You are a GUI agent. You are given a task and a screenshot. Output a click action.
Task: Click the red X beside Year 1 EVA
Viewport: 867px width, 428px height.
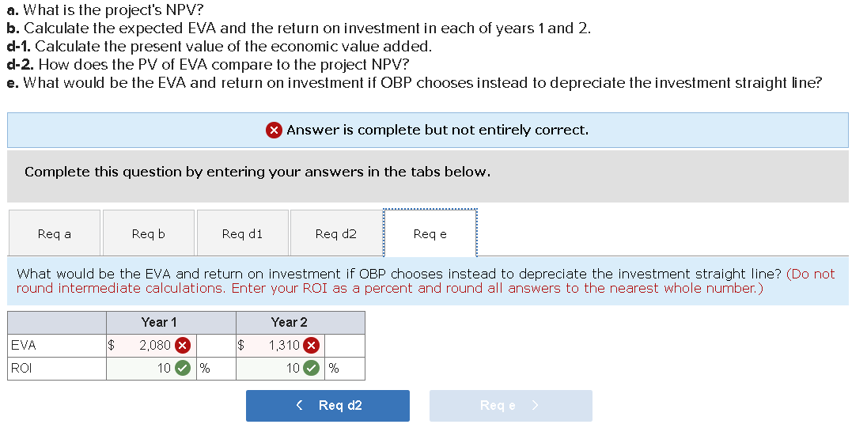click(182, 346)
